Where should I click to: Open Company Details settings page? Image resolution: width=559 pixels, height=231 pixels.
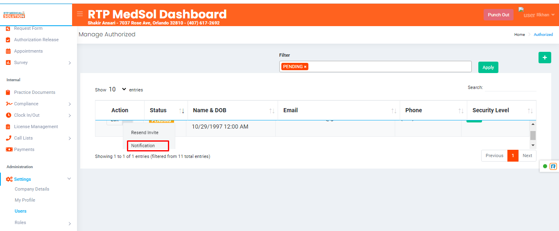pos(32,189)
